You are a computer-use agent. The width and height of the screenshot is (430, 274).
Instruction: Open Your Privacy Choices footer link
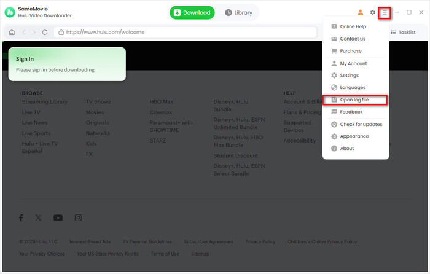[x=42, y=254]
